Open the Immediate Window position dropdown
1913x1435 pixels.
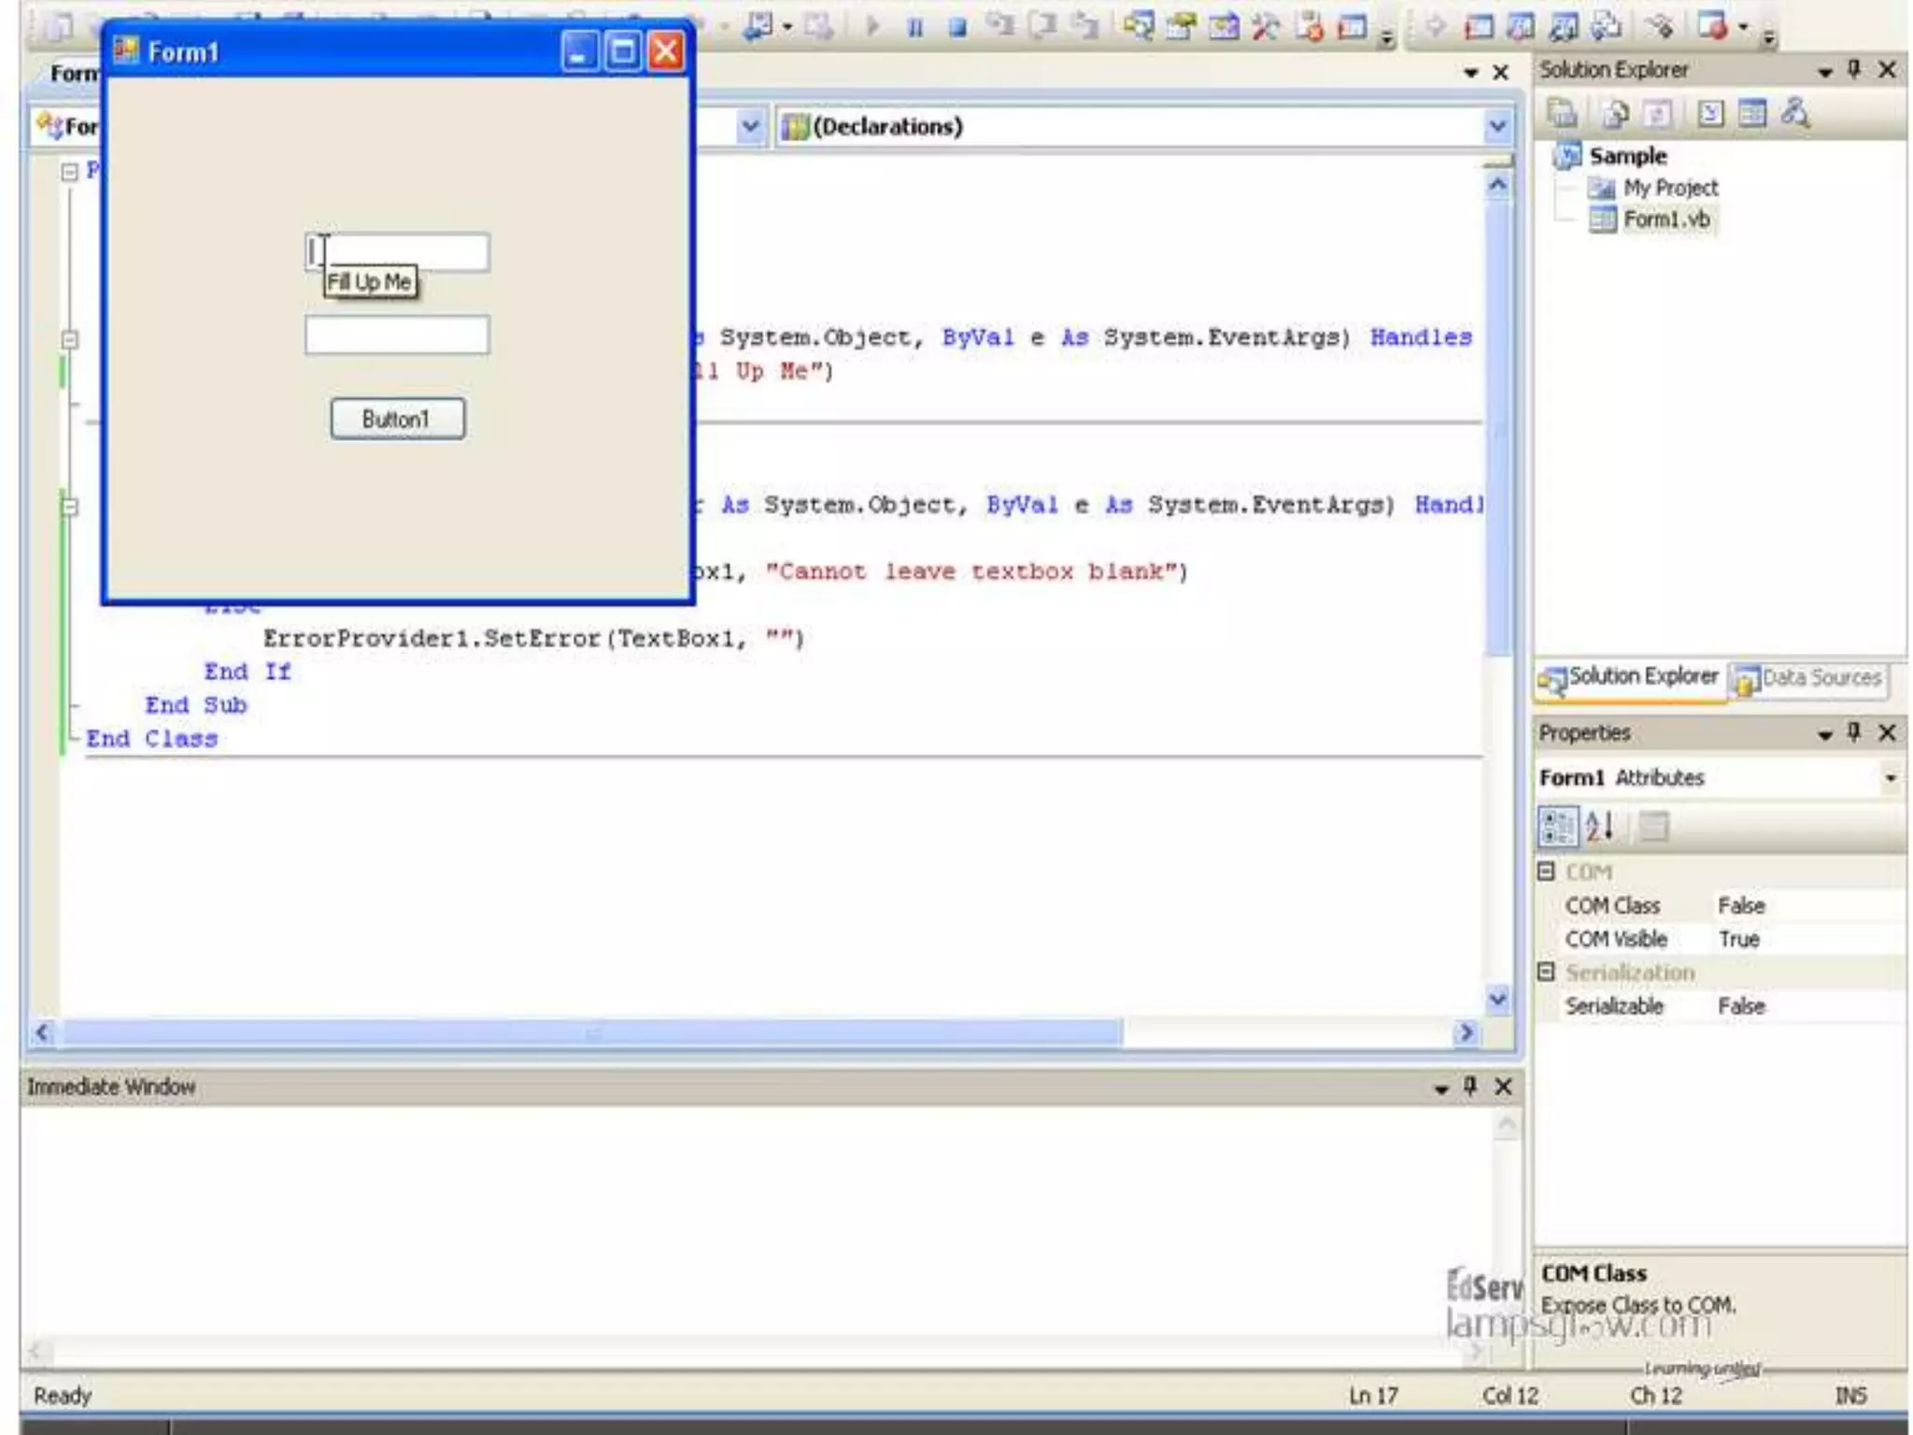[x=1440, y=1088]
